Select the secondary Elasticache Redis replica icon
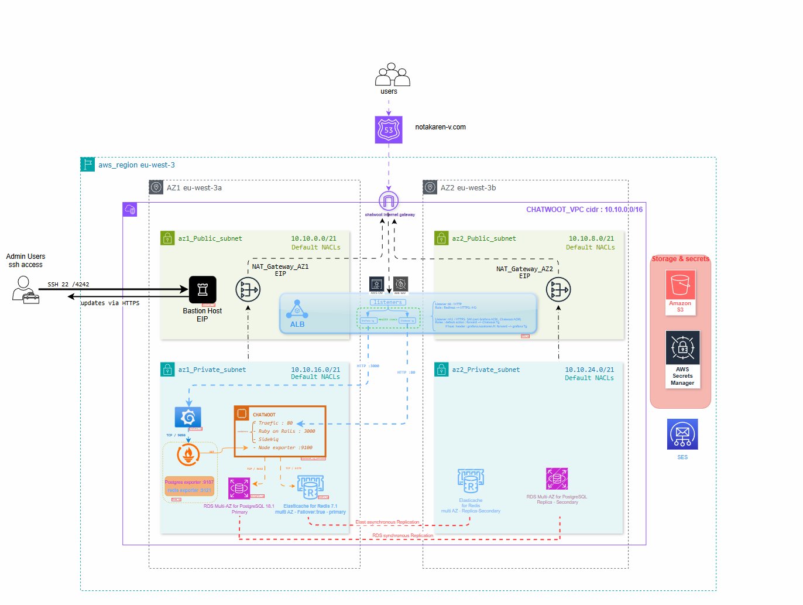The image size is (803, 605). click(471, 481)
